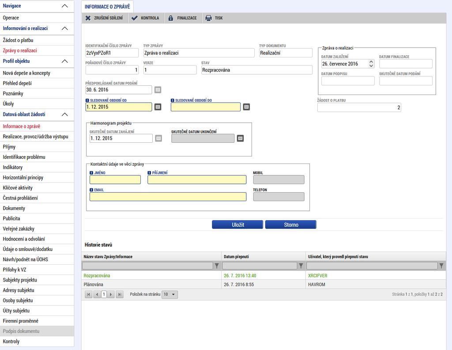The image size is (452, 350).
Task: Open Operace in the sidebar
Action: coord(37,18)
